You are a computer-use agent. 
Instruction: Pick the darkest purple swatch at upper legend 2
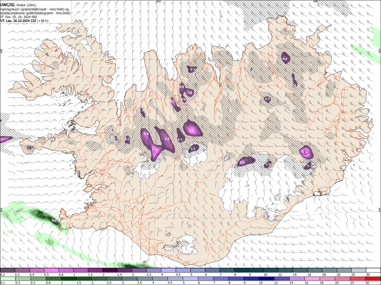[110, 270]
